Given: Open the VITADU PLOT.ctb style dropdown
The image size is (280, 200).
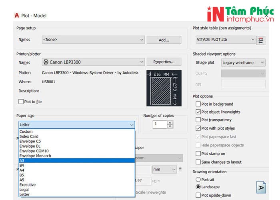Looking at the screenshot, I should coord(226,40).
